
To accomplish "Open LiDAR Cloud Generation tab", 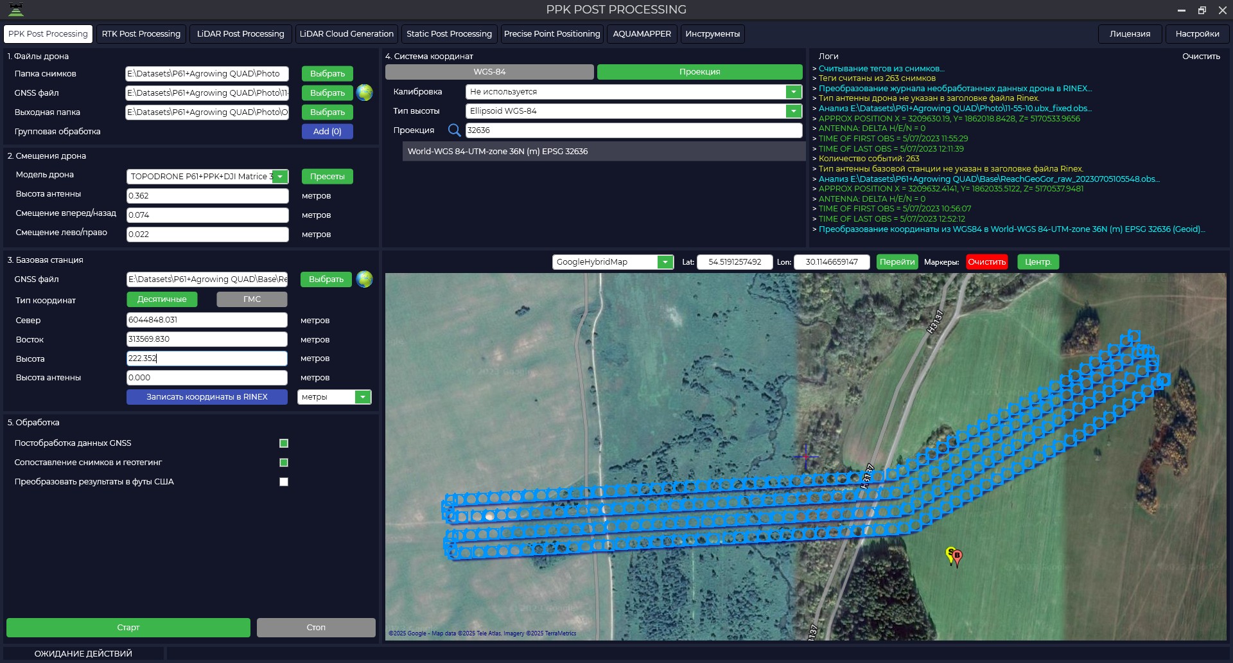I will (x=347, y=34).
